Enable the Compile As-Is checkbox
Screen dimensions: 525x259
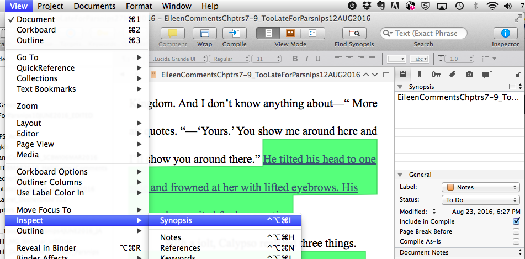click(x=516, y=241)
